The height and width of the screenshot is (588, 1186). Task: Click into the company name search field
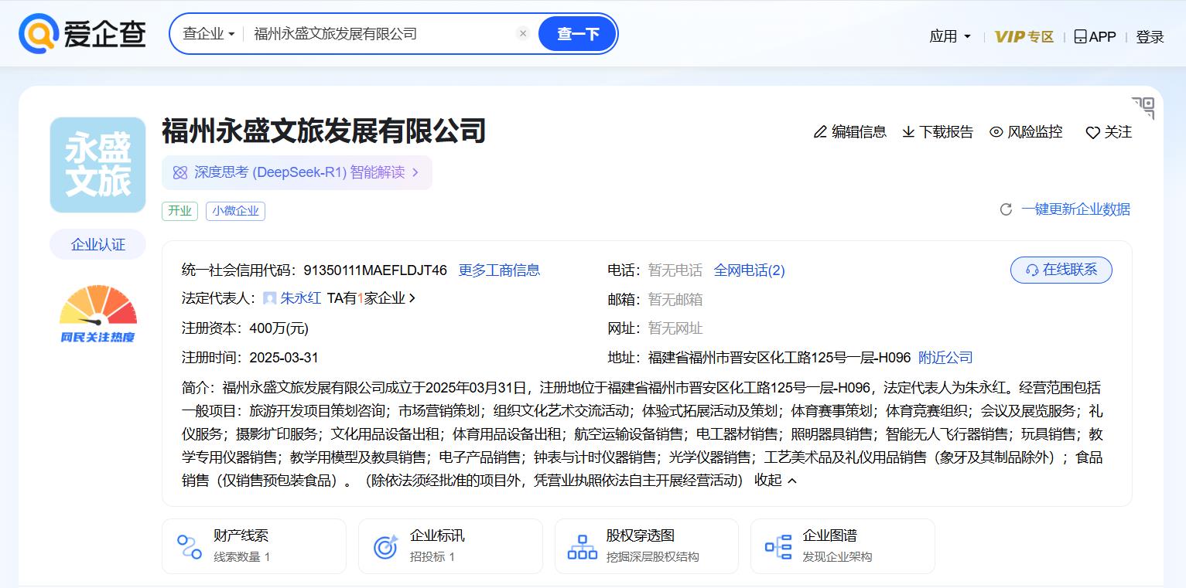click(x=379, y=34)
